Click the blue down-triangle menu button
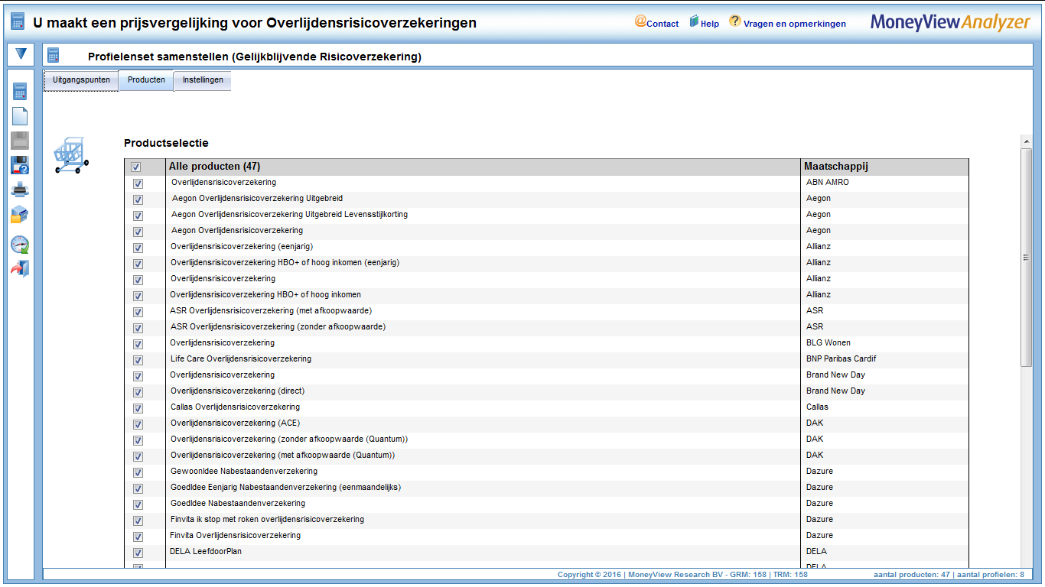The width and height of the screenshot is (1045, 587). [21, 54]
